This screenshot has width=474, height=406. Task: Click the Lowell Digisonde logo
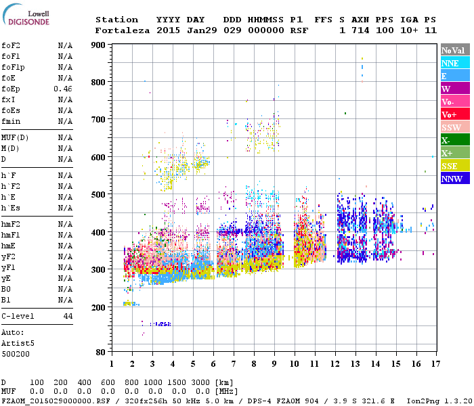point(26,14)
